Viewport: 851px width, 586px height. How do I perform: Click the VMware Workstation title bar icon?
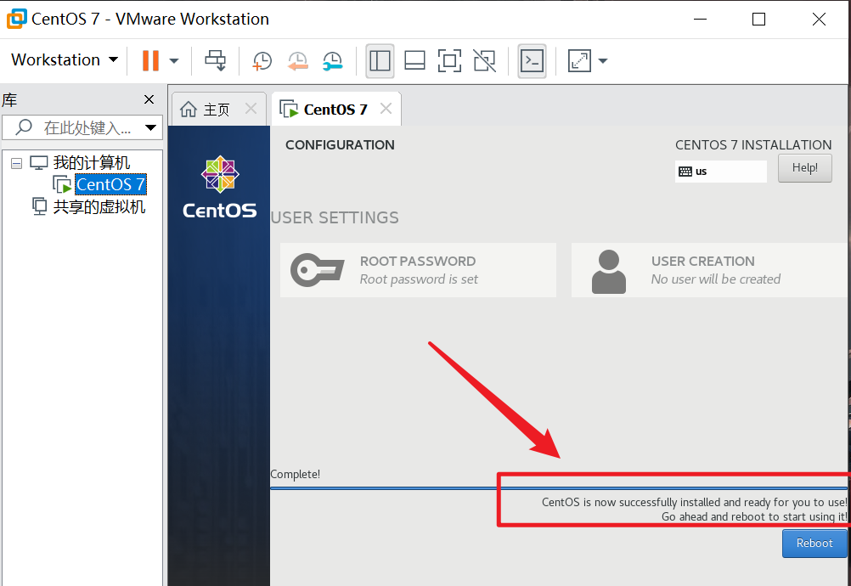click(16, 19)
